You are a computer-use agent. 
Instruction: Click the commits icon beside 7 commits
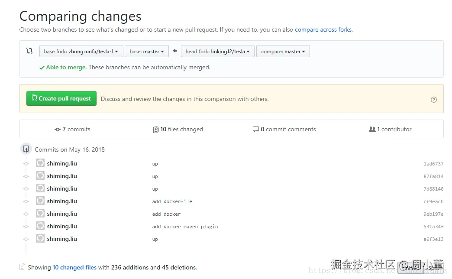57,130
